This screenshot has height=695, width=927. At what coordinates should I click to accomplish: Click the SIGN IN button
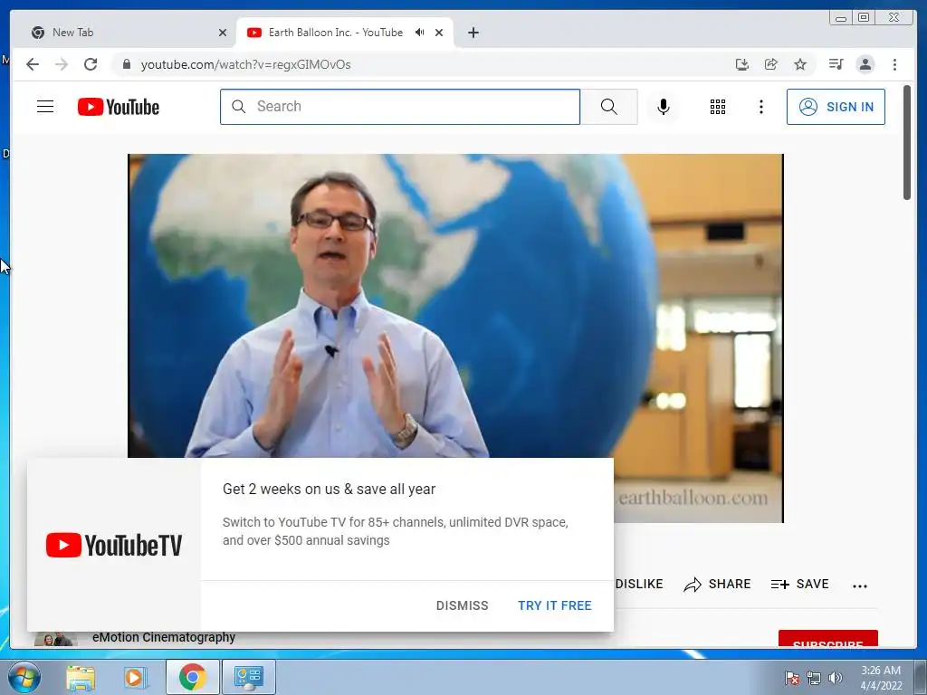pyautogui.click(x=836, y=107)
